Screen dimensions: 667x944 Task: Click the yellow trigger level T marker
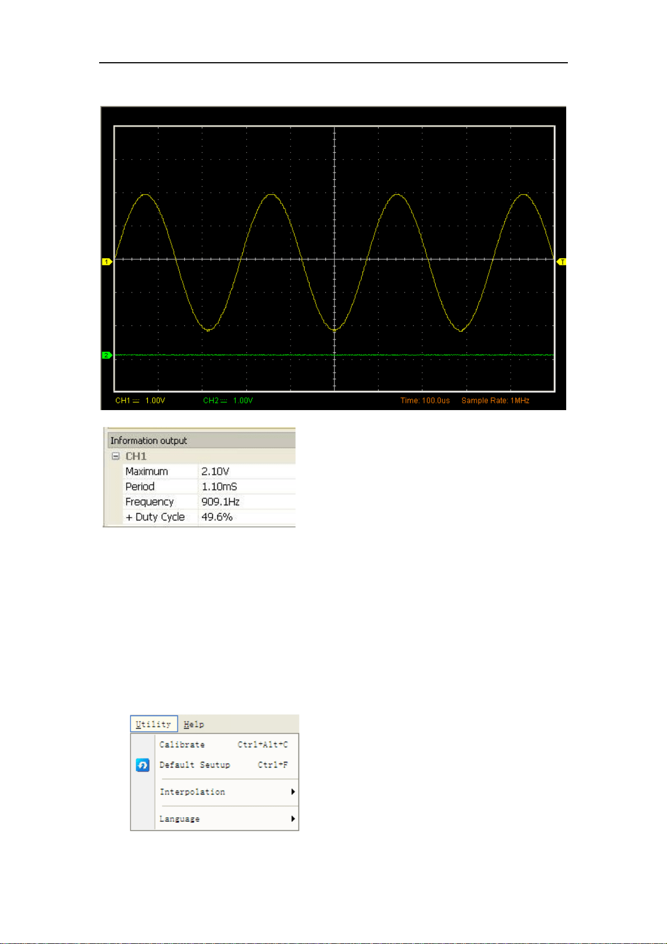[x=561, y=262]
